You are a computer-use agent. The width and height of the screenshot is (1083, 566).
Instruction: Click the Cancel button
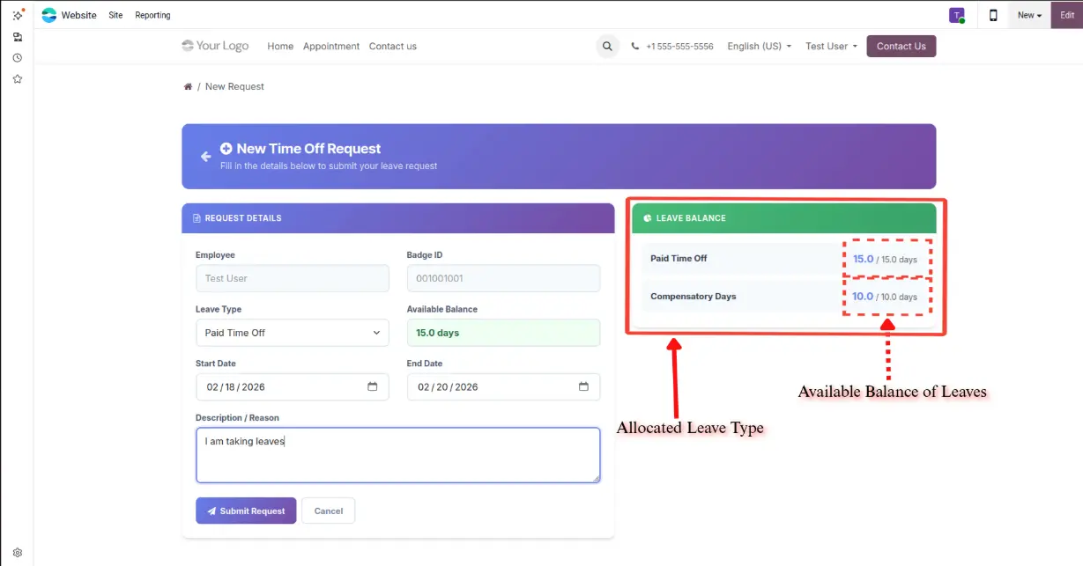[x=328, y=511]
